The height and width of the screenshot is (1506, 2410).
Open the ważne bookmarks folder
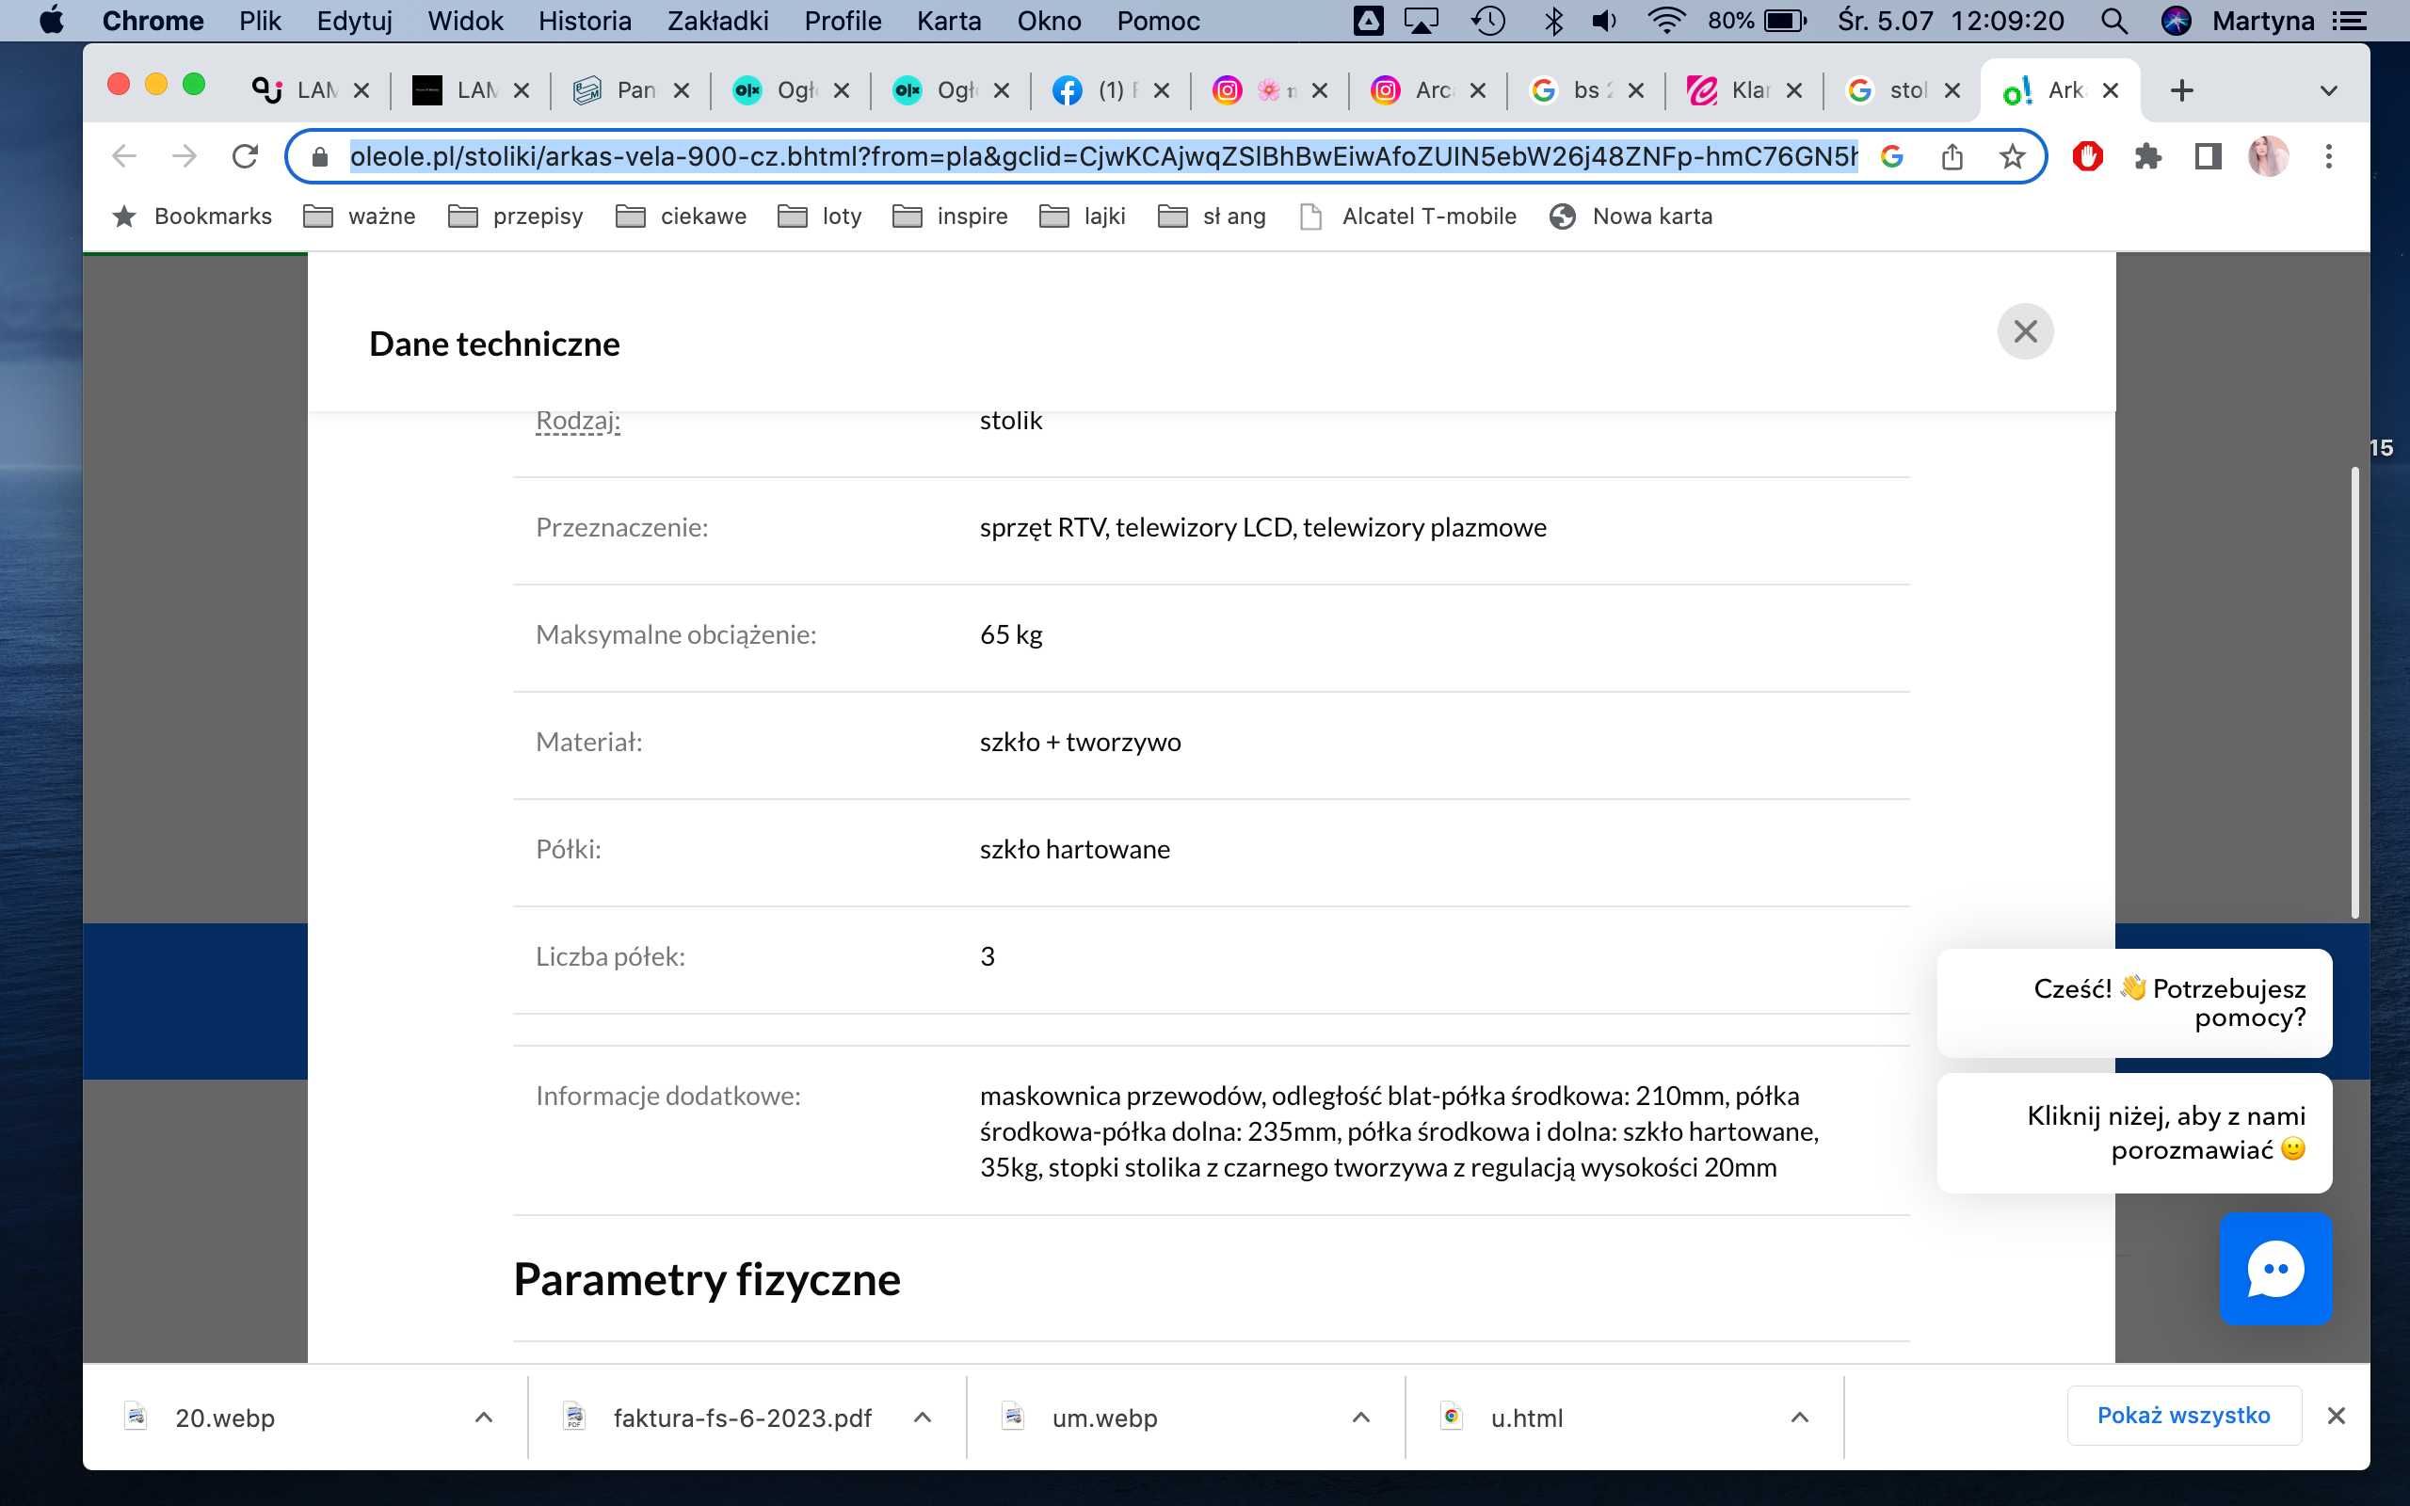(360, 216)
